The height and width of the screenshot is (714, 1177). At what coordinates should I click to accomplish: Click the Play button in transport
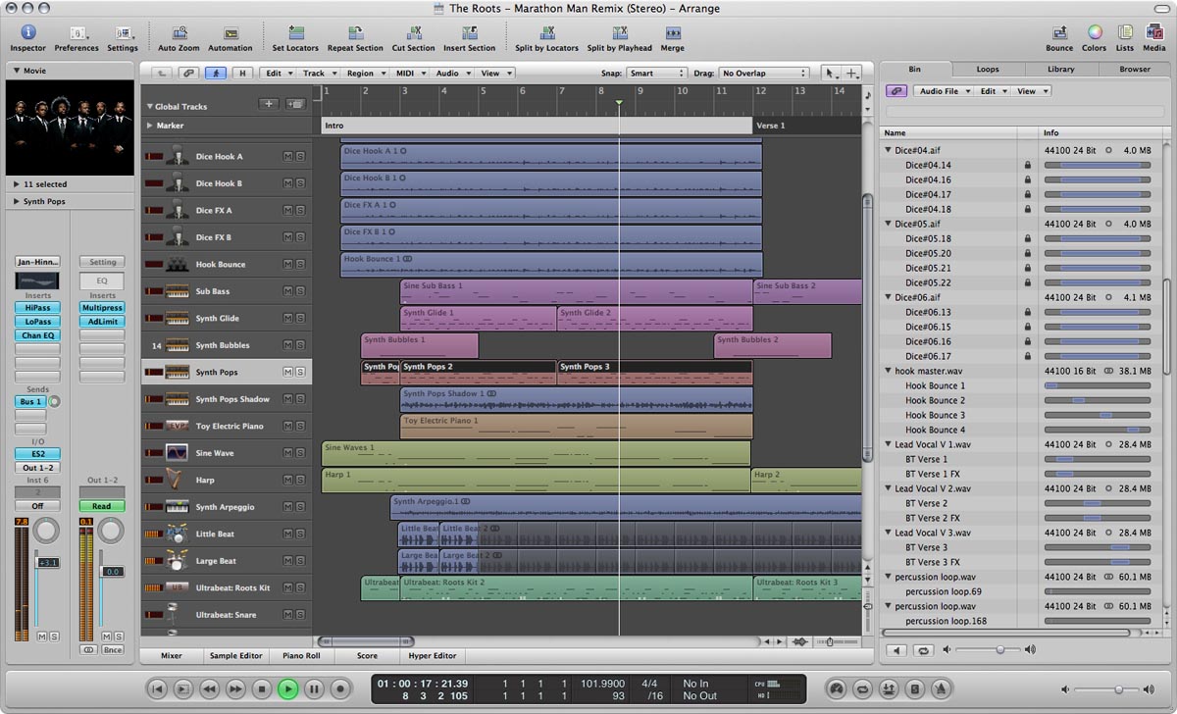pyautogui.click(x=287, y=689)
